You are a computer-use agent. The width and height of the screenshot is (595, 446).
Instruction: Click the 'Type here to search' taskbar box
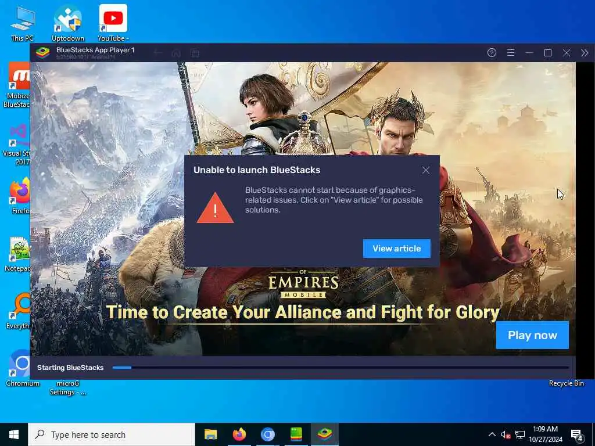[x=112, y=434]
